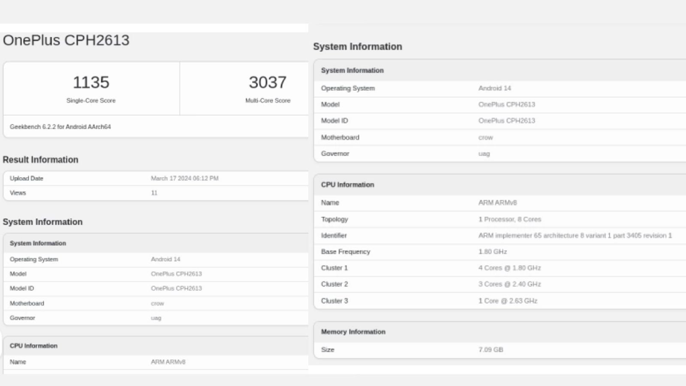This screenshot has height=386, width=686.
Task: Click the large System Information heading on right
Action: pyautogui.click(x=358, y=47)
